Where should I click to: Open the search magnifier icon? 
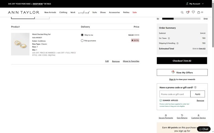coord(182,12)
